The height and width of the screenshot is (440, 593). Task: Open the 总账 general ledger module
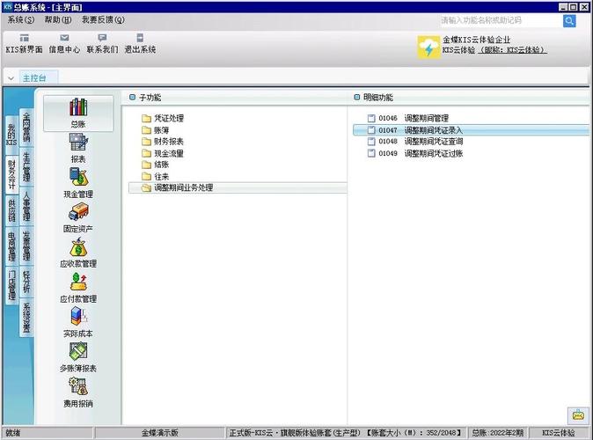78,113
